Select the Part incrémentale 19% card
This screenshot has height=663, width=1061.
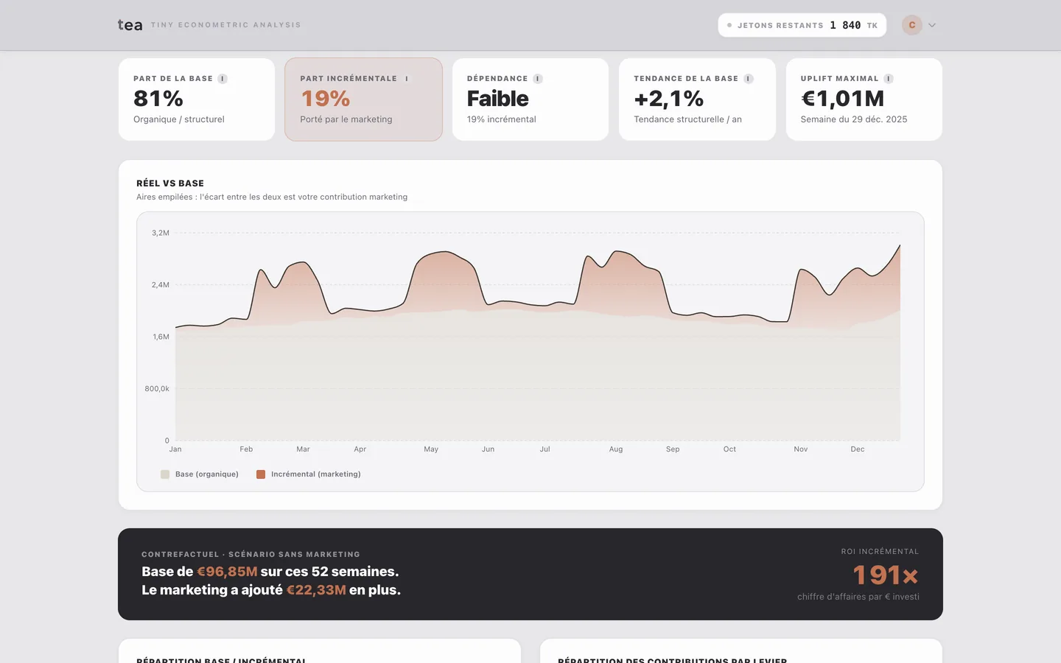click(x=364, y=99)
